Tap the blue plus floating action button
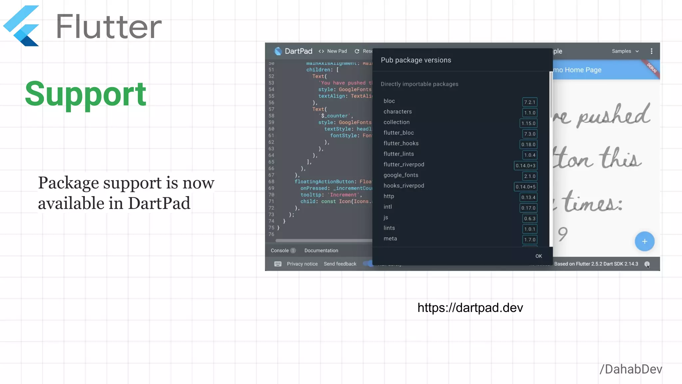Screen dimensions: 682x384 (644, 241)
